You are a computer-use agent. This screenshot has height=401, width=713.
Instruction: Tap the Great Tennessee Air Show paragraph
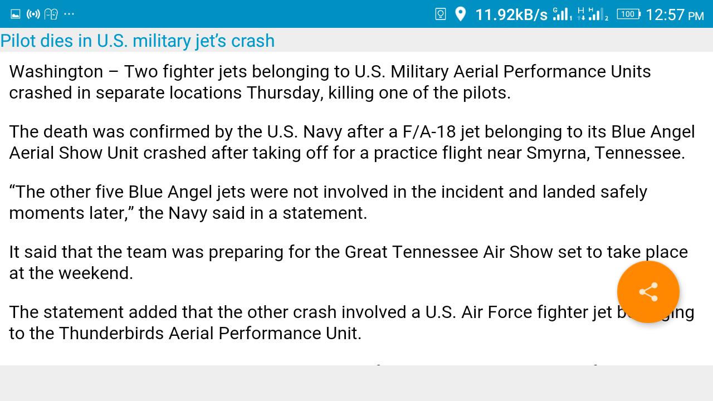click(x=349, y=262)
